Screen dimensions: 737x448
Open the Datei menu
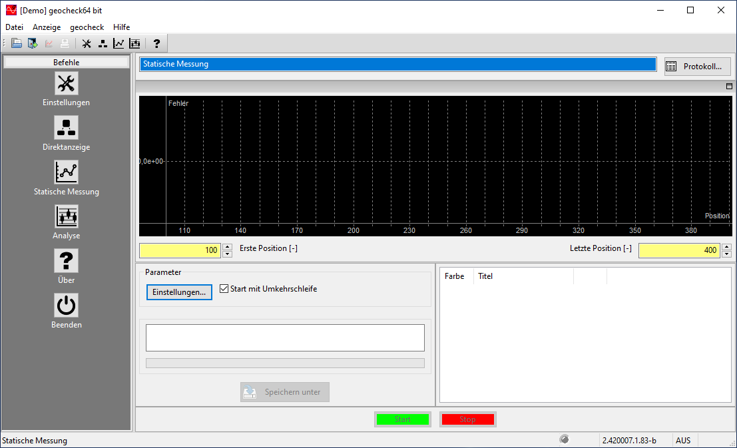(14, 27)
